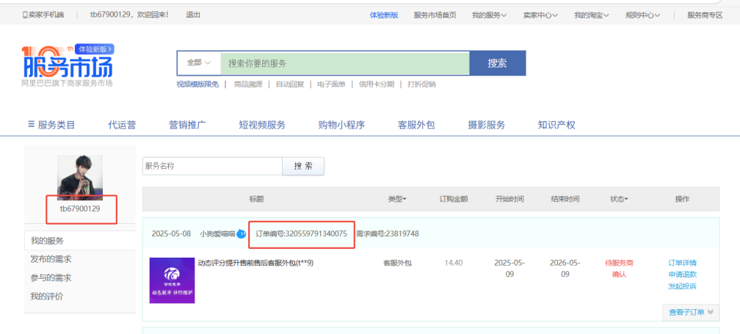The width and height of the screenshot is (740, 334).
Task: Select 我的评价 in sidebar
Action: tap(47, 297)
